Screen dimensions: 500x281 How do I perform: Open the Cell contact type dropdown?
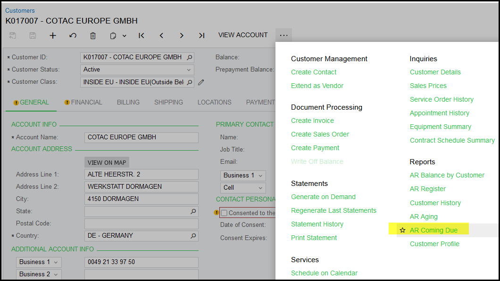(x=243, y=187)
